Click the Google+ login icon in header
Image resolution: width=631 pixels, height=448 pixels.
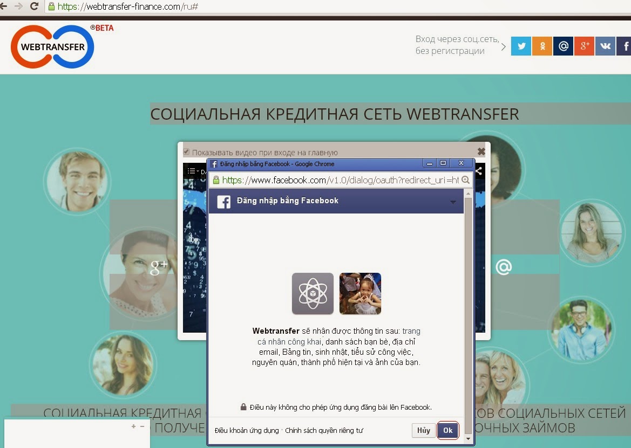(x=585, y=46)
